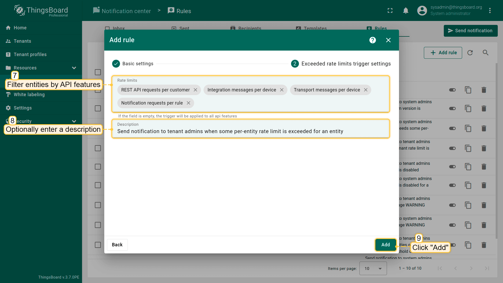The height and width of the screenshot is (283, 503).
Task: Check the top select-all checkbox
Action: pyautogui.click(x=98, y=72)
